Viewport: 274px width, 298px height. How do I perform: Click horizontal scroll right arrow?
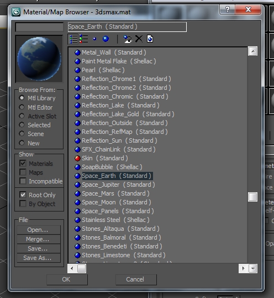[x=243, y=269]
